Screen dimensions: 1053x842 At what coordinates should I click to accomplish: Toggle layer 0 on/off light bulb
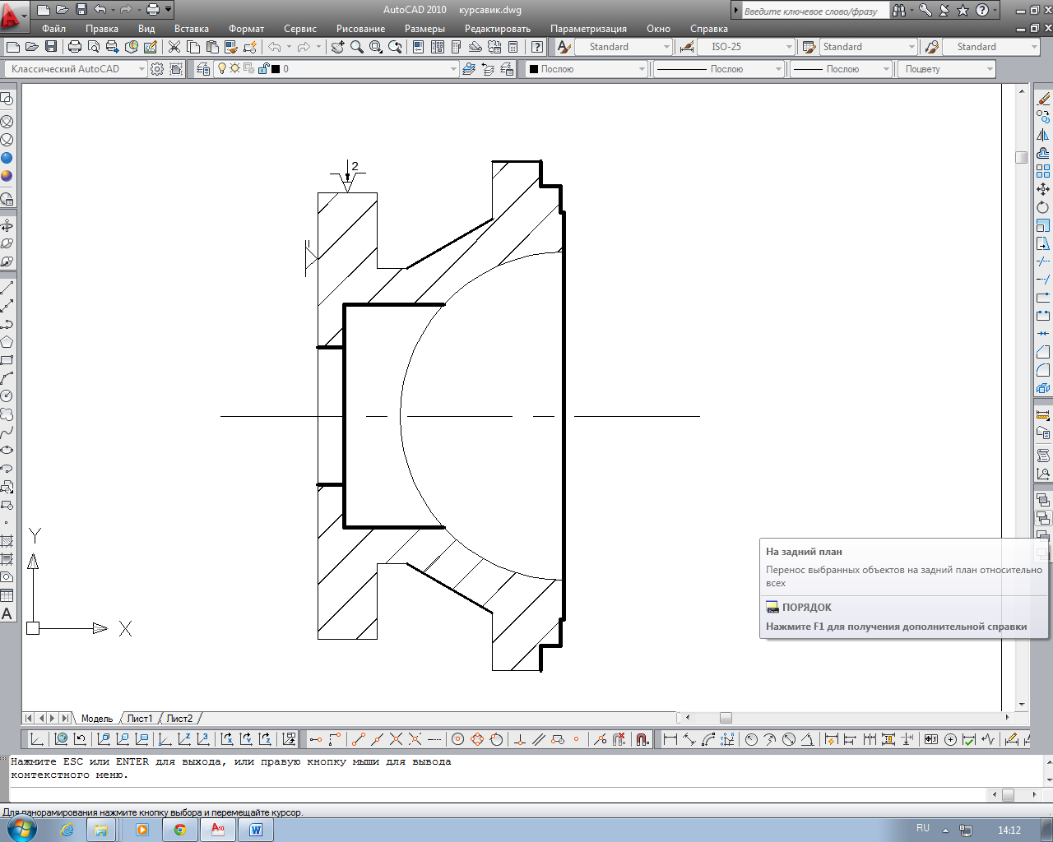221,69
